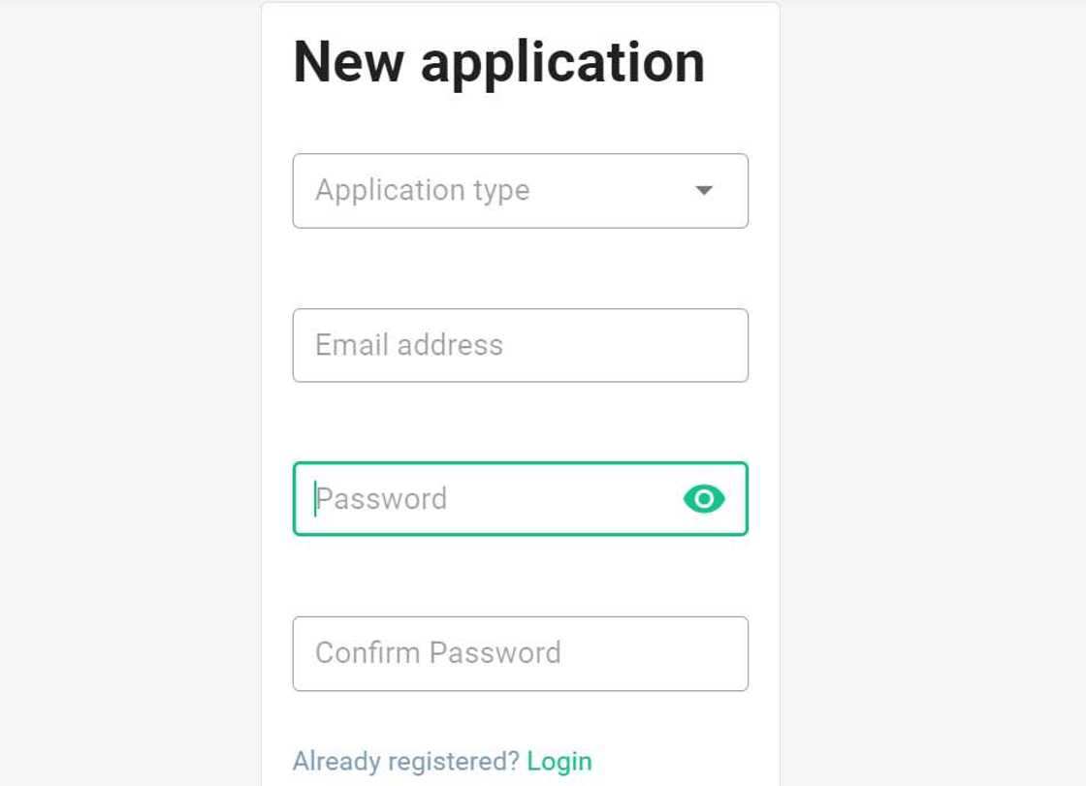Click the dropdown arrow next to Application type
The image size is (1086, 786).
[703, 191]
